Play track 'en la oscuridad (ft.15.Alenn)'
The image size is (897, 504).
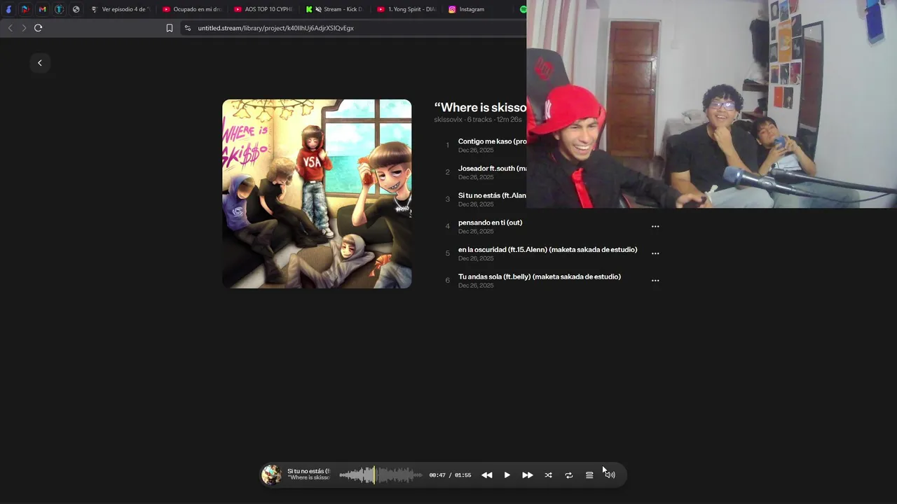[547, 250]
